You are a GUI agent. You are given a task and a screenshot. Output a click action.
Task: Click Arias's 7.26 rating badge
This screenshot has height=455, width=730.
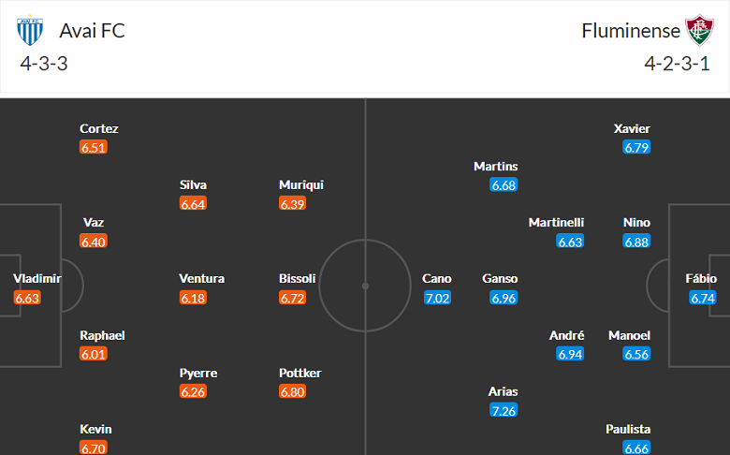[503, 411]
